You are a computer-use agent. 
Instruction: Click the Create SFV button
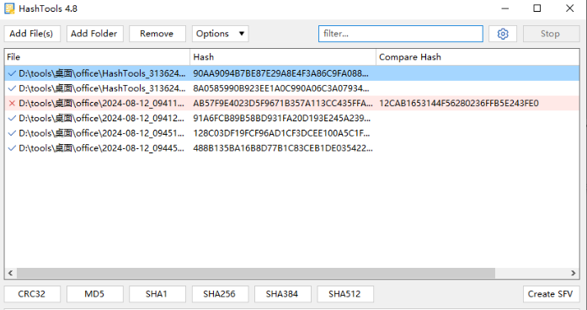(x=551, y=294)
